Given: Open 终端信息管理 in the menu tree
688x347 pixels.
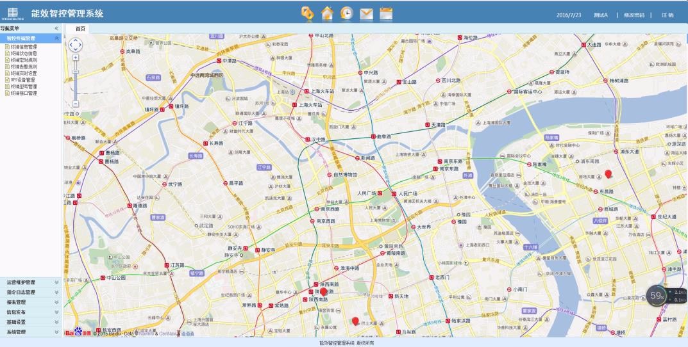Looking at the screenshot, I should coord(24,47).
